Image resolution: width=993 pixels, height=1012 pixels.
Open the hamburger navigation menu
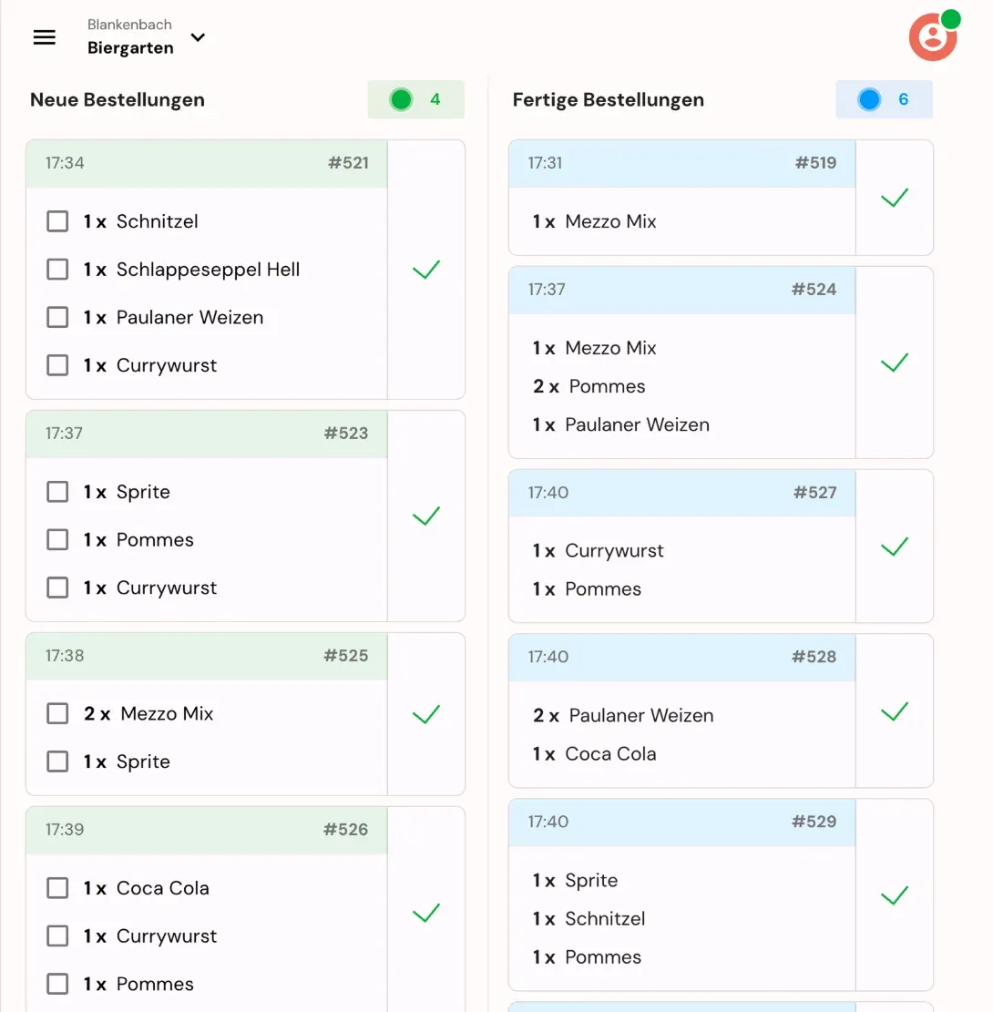44,37
